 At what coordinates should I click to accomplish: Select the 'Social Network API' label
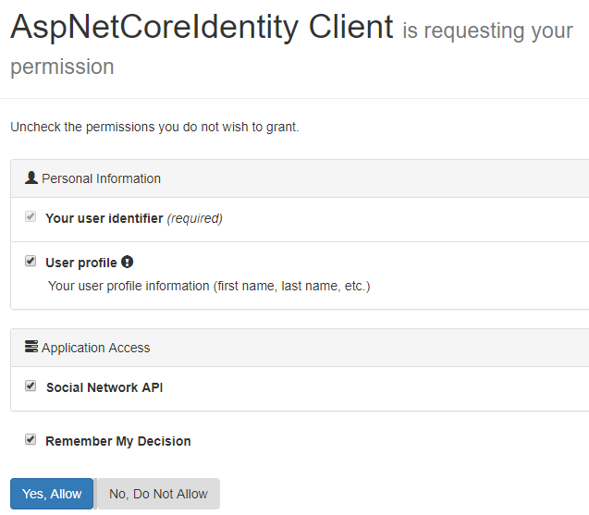pos(104,387)
